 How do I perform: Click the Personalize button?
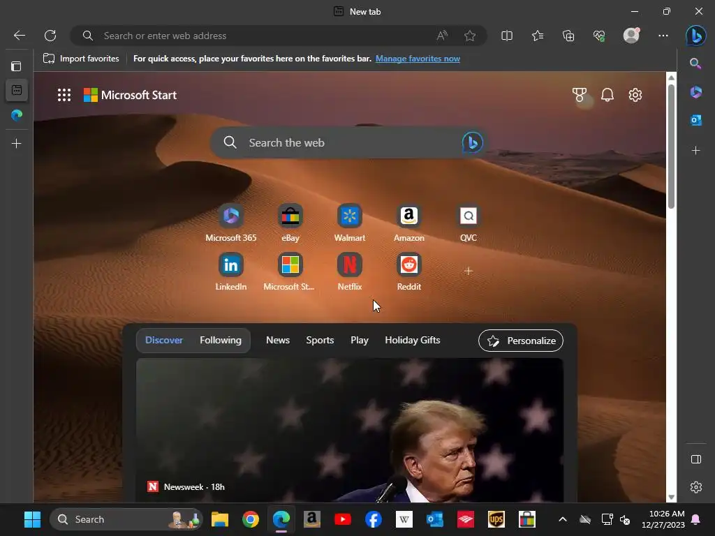[521, 341]
